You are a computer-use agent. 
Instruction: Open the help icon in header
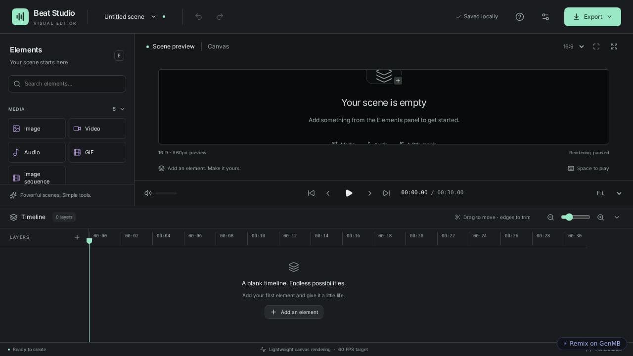click(x=520, y=17)
